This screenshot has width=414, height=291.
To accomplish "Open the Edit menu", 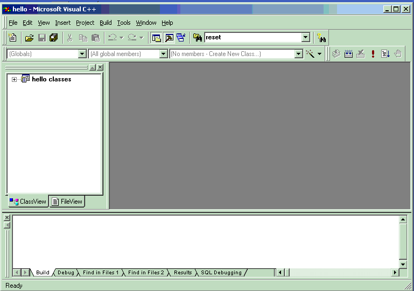I will tap(27, 23).
